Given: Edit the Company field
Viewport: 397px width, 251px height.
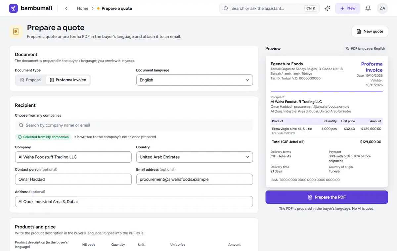Looking at the screenshot, I should (73, 157).
